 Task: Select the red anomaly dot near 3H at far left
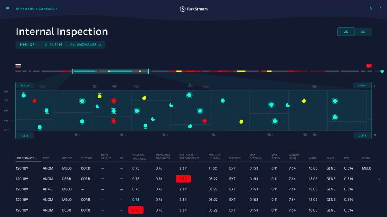click(34, 101)
